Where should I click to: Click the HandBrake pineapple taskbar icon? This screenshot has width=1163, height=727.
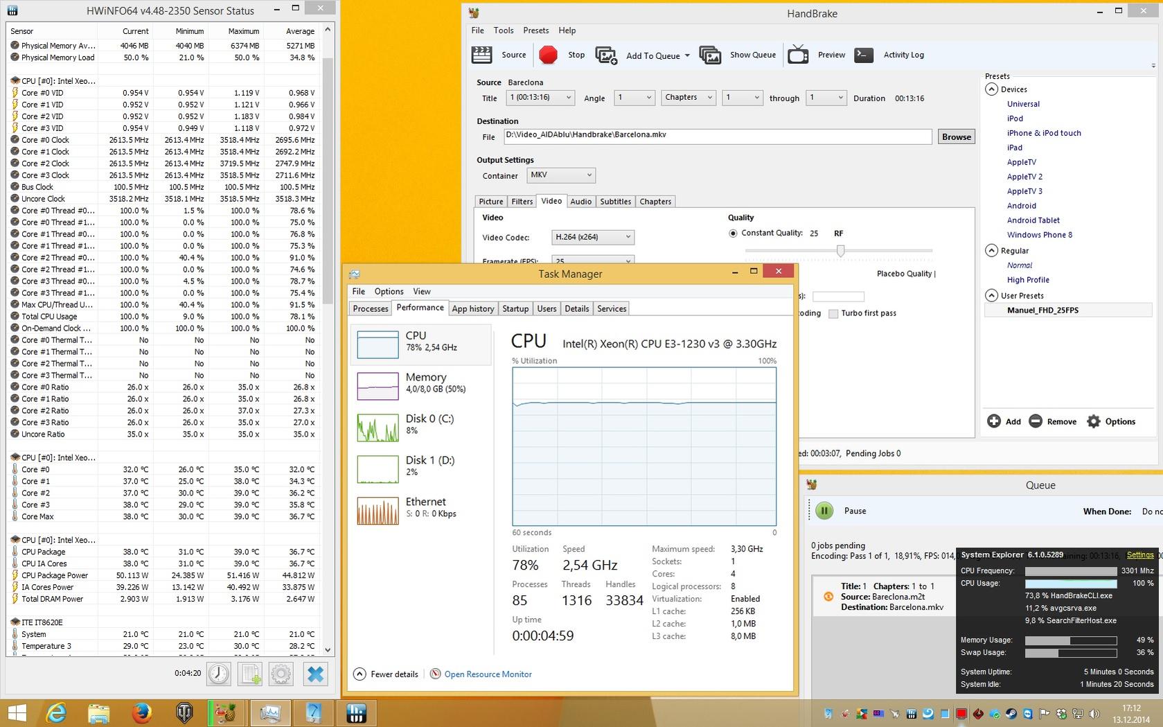(x=227, y=713)
